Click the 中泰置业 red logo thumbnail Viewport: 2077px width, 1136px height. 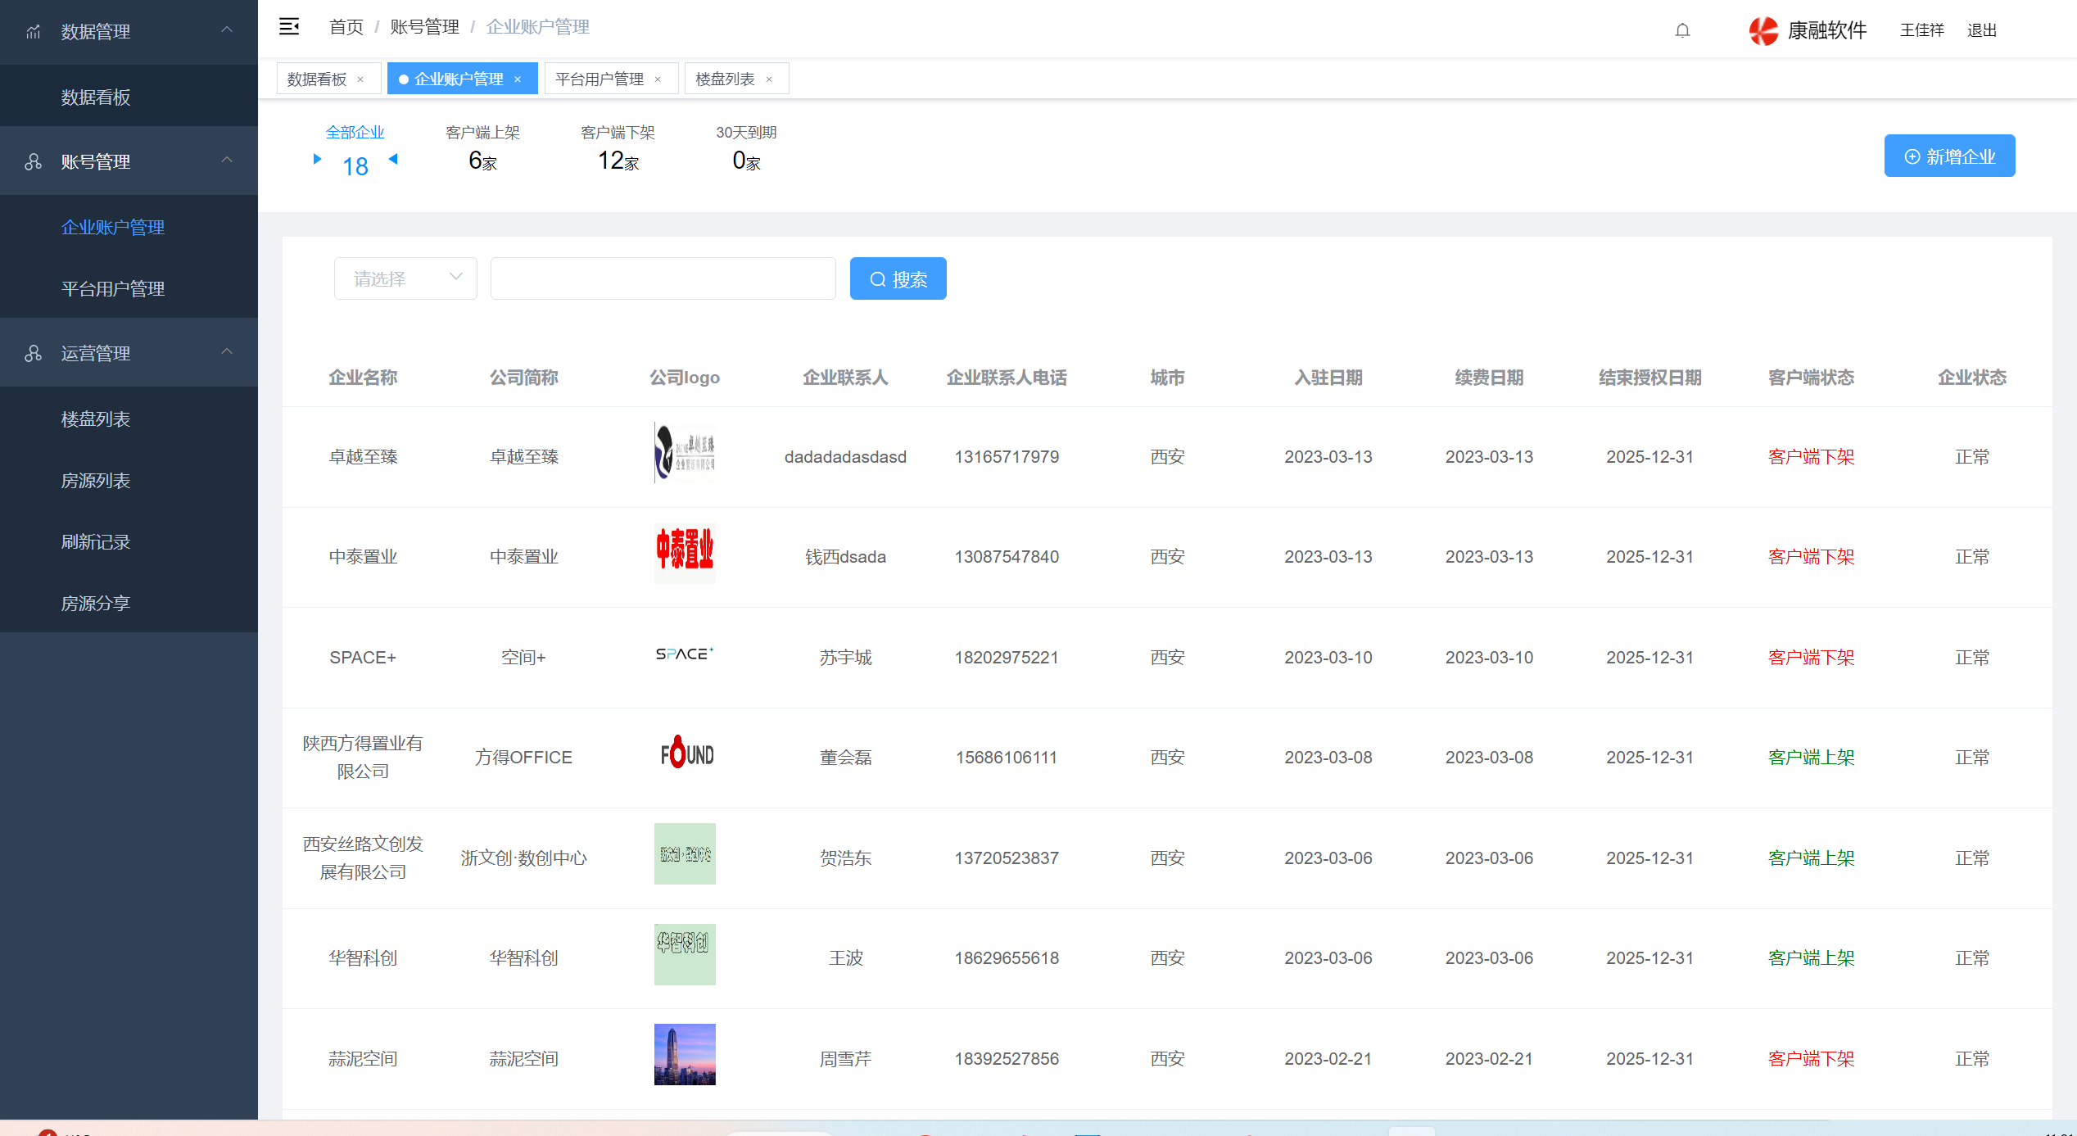coord(685,553)
